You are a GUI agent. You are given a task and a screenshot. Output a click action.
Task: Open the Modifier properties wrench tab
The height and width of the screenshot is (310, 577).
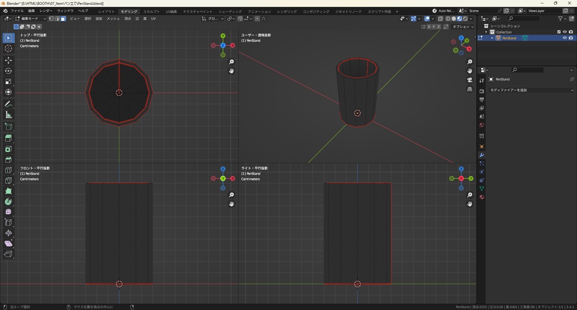tap(482, 155)
